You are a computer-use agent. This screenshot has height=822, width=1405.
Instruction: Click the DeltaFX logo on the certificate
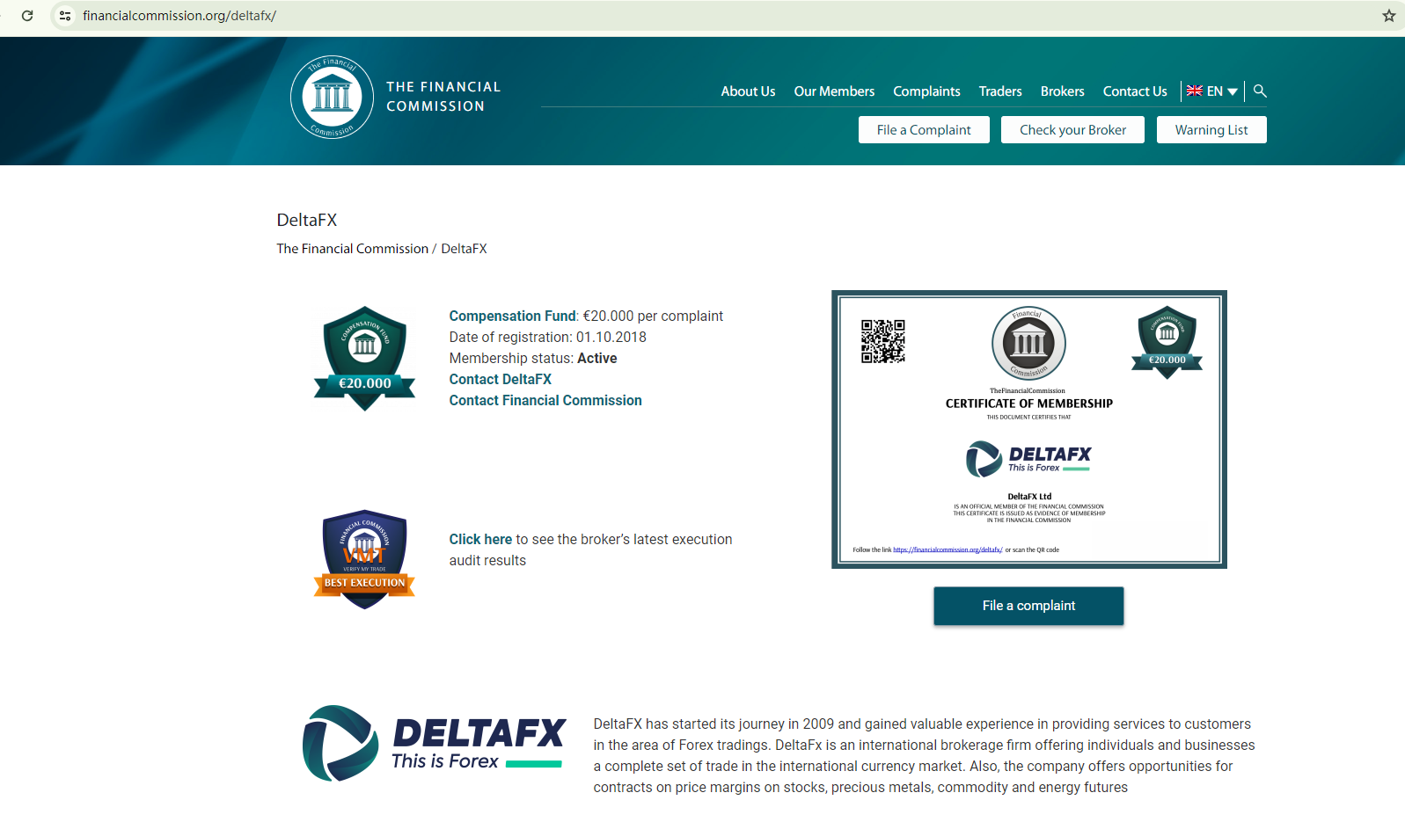pyautogui.click(x=1028, y=458)
